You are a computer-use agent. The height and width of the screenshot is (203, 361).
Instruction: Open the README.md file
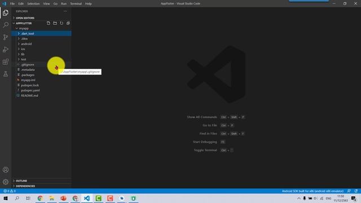point(41,95)
